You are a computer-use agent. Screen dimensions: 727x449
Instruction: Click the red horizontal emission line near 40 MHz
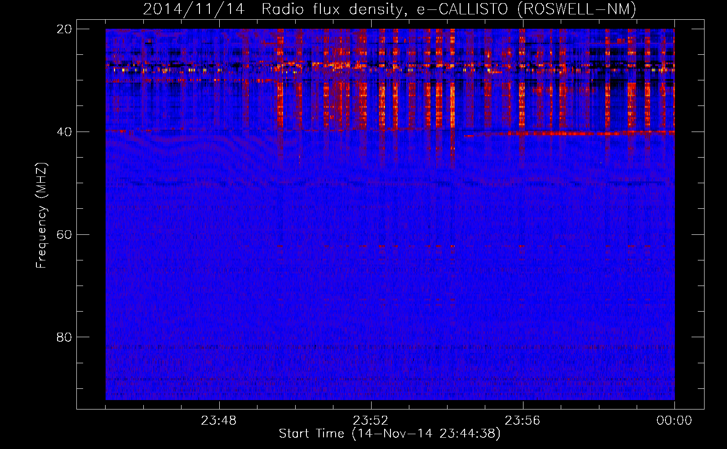coord(569,133)
